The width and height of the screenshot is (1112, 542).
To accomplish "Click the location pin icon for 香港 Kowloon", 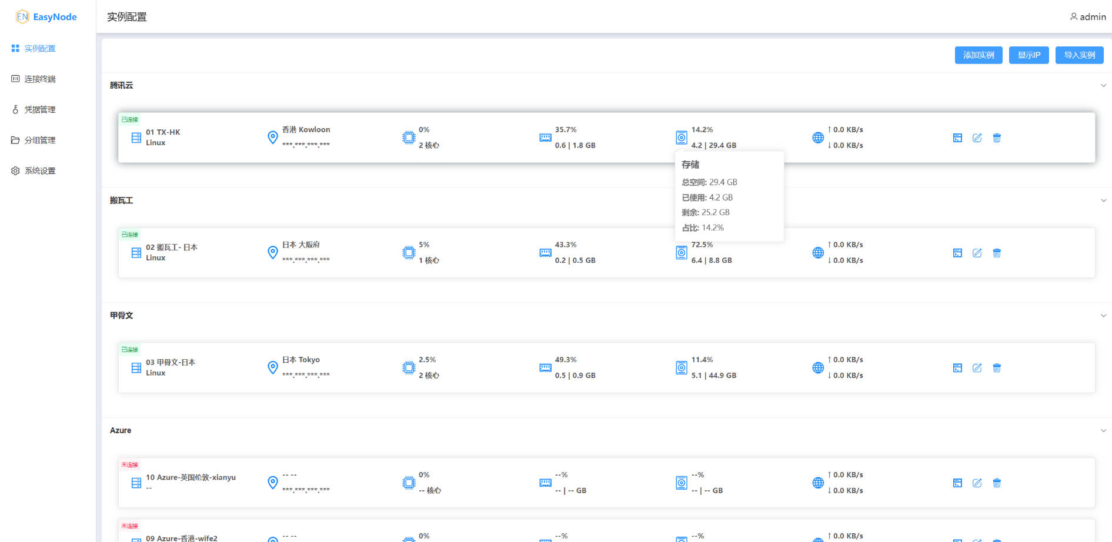I will [x=272, y=138].
